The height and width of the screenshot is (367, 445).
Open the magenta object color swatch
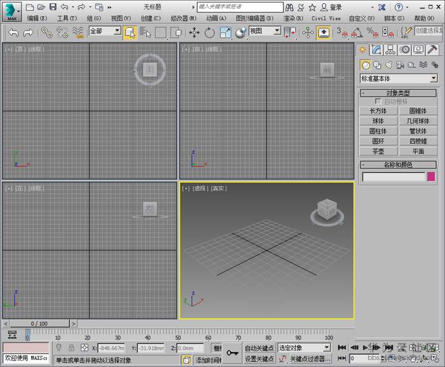(x=431, y=177)
